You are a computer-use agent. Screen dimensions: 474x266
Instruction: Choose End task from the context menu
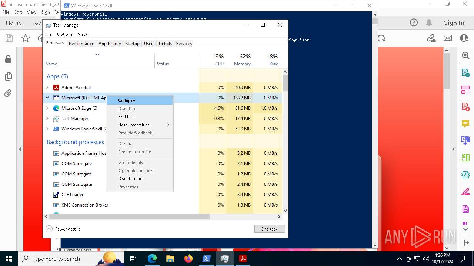(x=140, y=117)
